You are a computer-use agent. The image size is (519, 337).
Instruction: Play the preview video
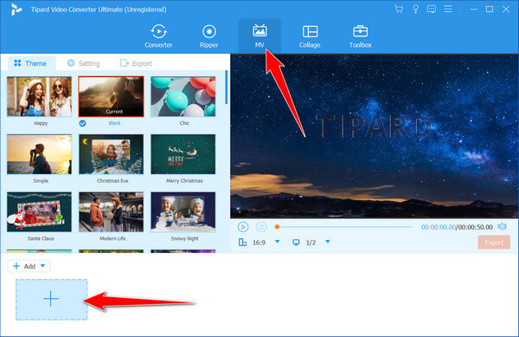tap(243, 227)
